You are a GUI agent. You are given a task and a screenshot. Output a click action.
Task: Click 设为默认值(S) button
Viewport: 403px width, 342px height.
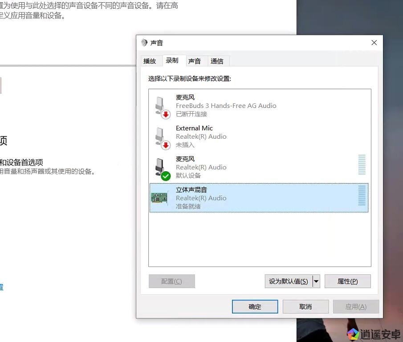click(289, 281)
